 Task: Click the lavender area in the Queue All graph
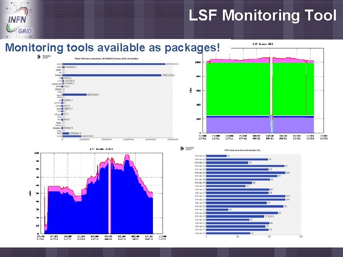(x=239, y=125)
